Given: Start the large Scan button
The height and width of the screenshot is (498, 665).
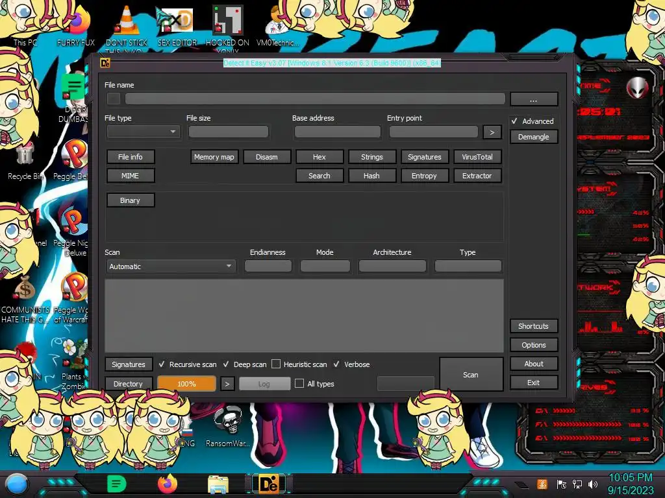Looking at the screenshot, I should coord(471,374).
